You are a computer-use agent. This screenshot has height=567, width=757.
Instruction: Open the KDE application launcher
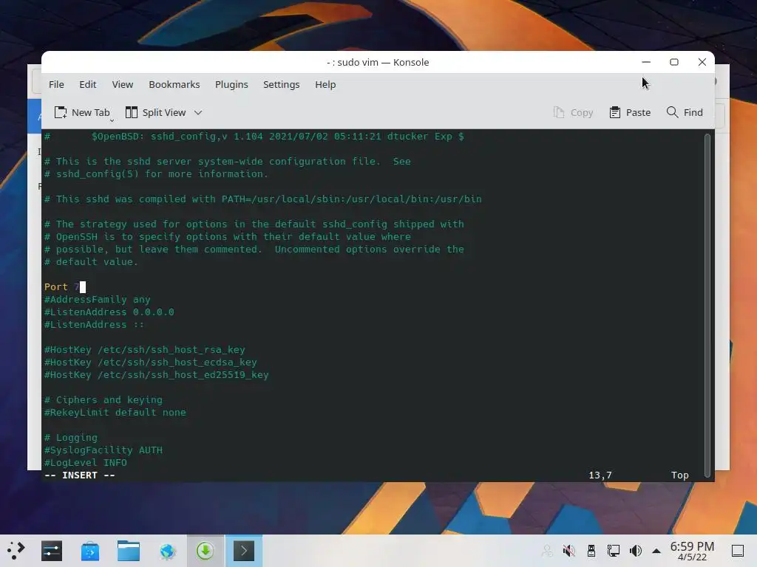[16, 551]
